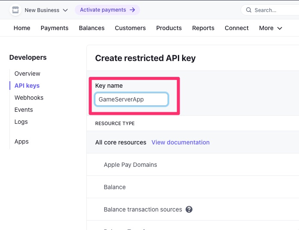Switch to the Balances tab

[92, 28]
